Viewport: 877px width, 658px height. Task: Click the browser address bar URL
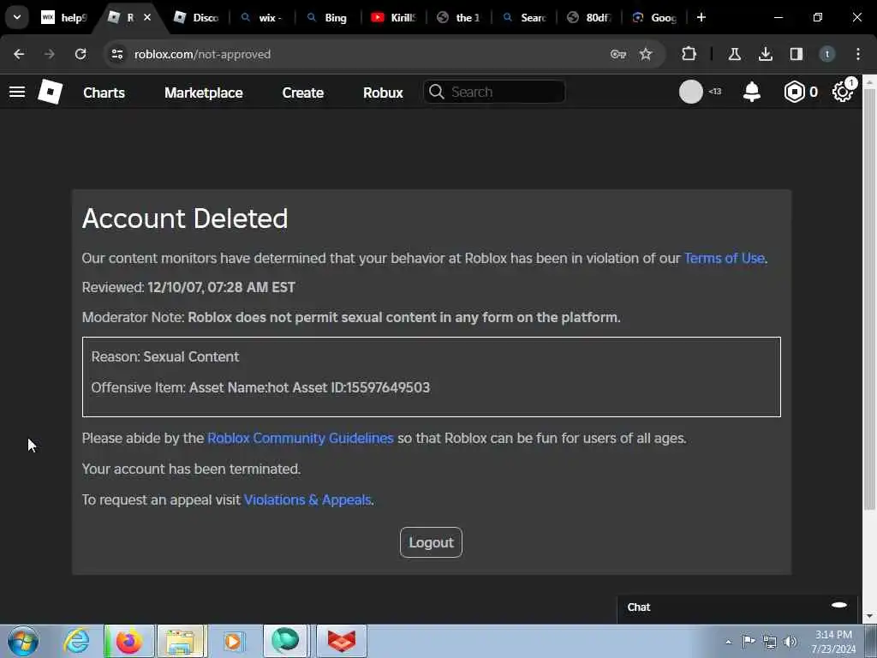[x=202, y=54]
